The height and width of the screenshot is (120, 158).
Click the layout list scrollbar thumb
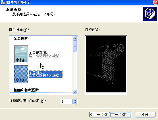pyautogui.click(x=75, y=46)
